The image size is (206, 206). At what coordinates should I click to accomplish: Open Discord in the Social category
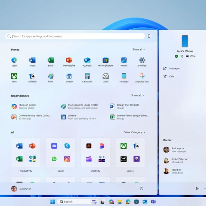pos(54,146)
